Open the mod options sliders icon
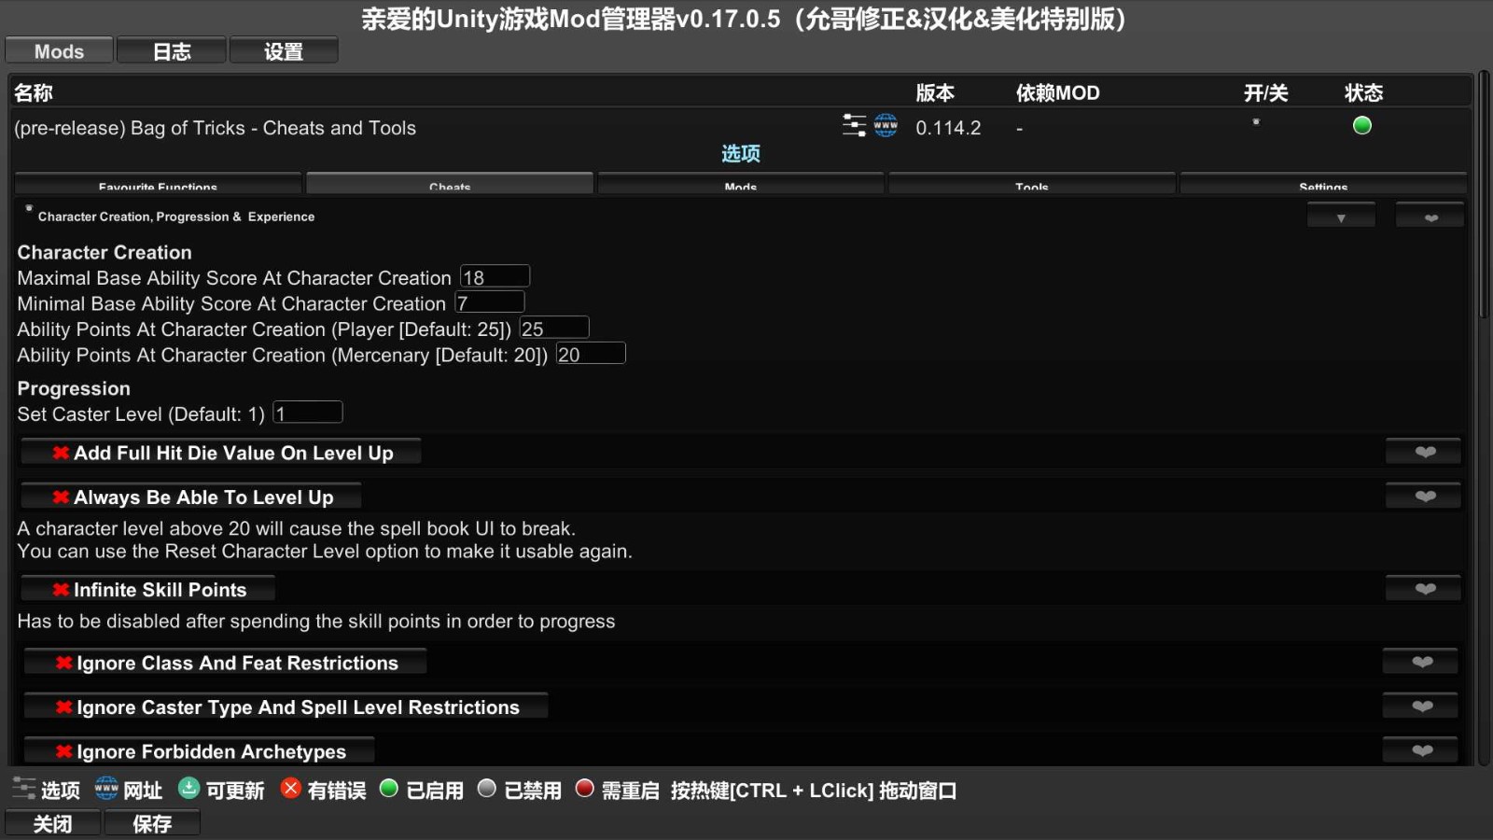 (854, 126)
